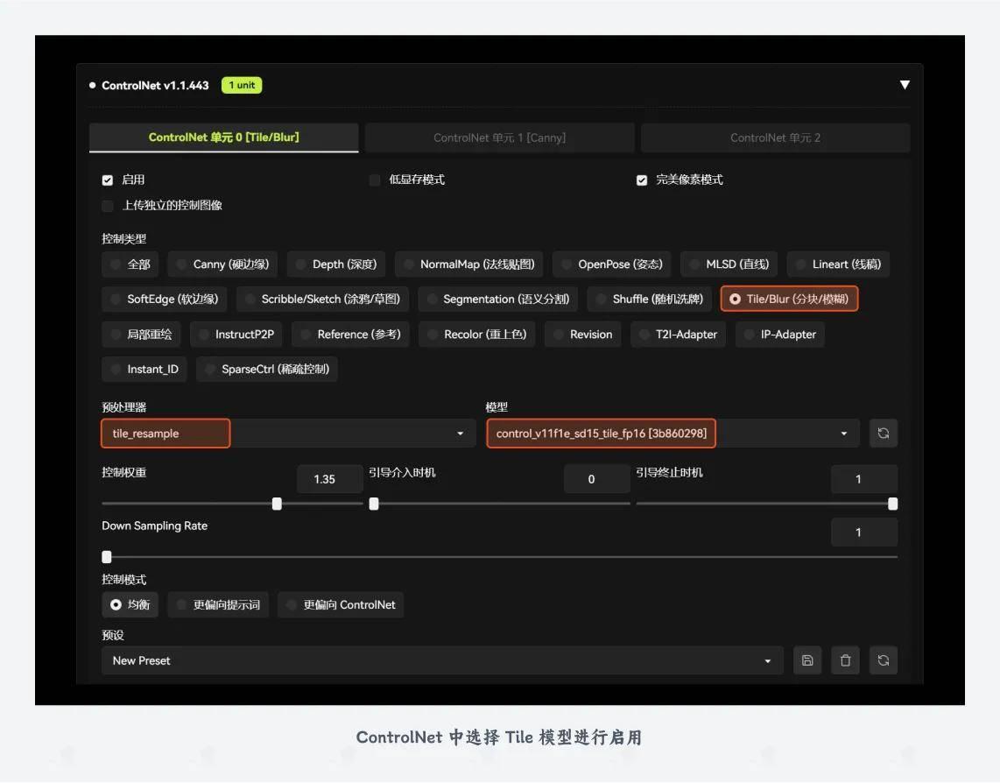Screen dimensions: 1000x783
Task: Refresh the presets list icon
Action: (883, 660)
